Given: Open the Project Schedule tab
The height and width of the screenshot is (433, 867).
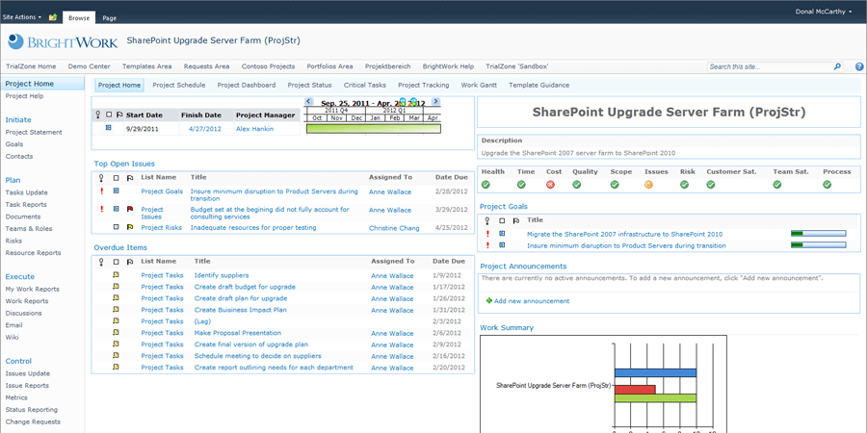Looking at the screenshot, I should (x=179, y=85).
